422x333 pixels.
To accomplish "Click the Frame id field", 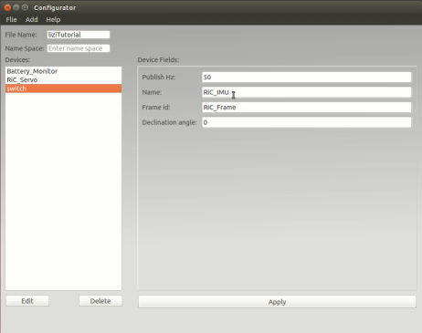I will coord(307,108).
